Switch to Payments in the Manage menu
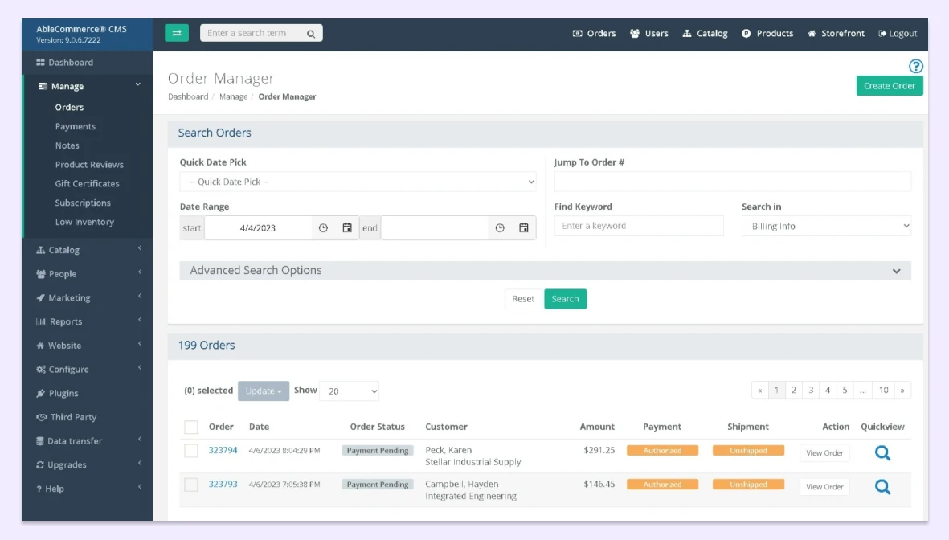Image resolution: width=949 pixels, height=540 pixels. click(75, 126)
